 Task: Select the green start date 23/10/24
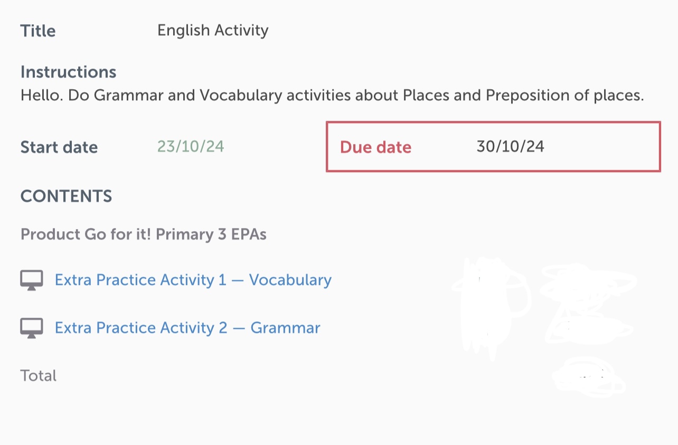click(x=191, y=146)
